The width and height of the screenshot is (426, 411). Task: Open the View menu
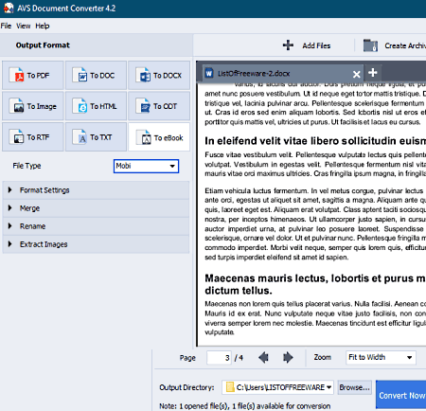click(x=24, y=26)
